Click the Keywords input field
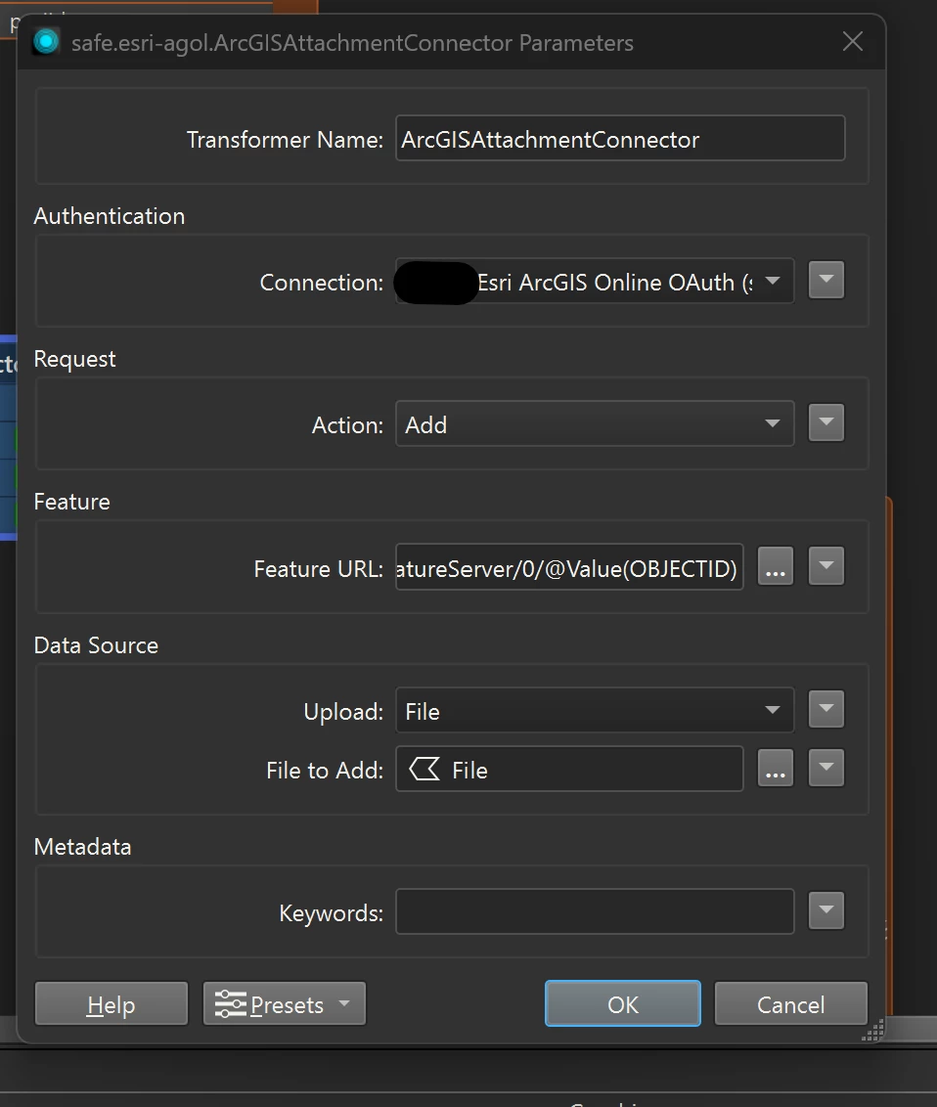 [x=595, y=911]
